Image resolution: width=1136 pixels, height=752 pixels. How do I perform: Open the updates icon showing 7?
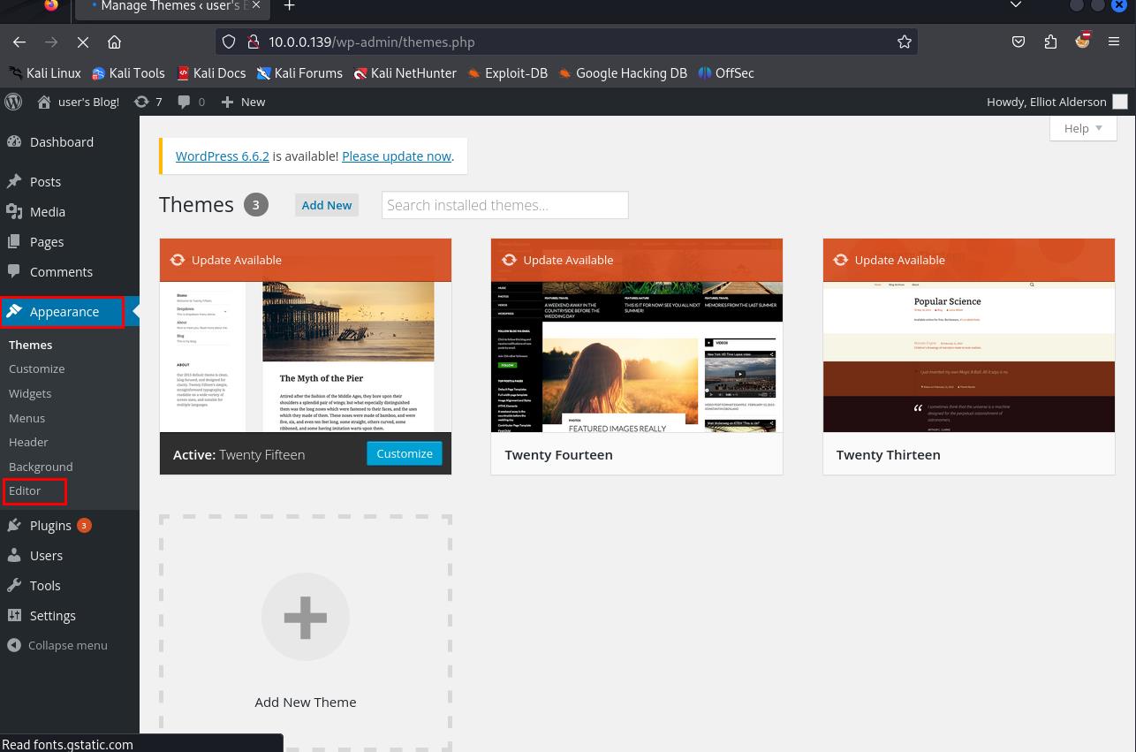click(148, 102)
